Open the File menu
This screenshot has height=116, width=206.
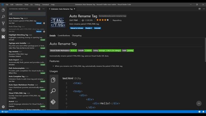pos(7,5)
